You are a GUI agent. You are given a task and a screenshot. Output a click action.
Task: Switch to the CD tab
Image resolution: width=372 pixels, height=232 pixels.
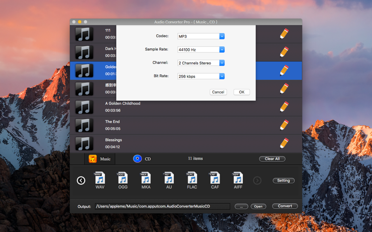coord(142,159)
